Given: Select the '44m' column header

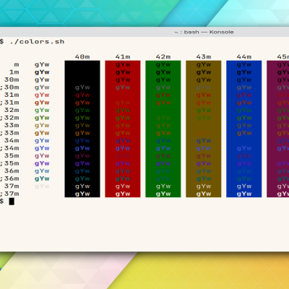Looking at the screenshot, I should tap(244, 57).
